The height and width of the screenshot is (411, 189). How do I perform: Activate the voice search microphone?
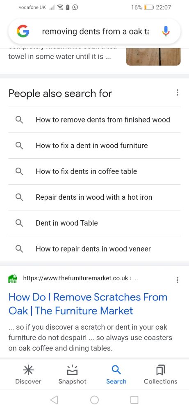coord(166,32)
